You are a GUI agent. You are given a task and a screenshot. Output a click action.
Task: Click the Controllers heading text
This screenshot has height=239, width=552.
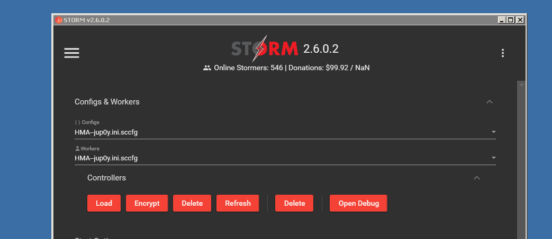tap(107, 178)
